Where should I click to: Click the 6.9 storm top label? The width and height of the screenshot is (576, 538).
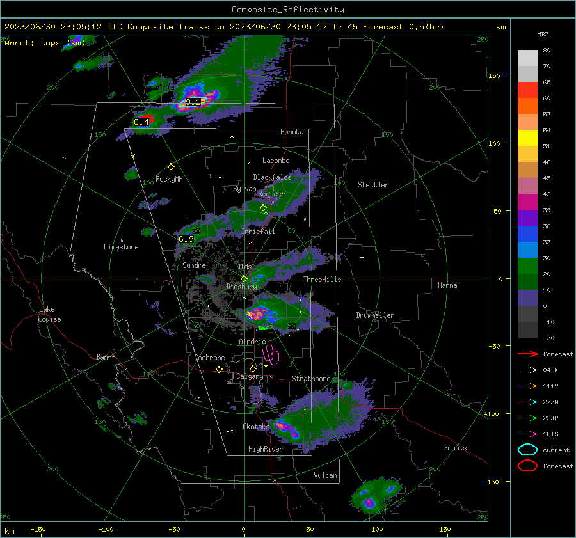coord(186,239)
